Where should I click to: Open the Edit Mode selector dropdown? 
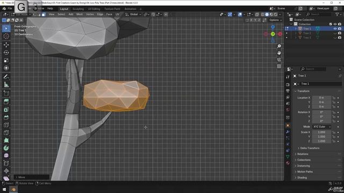(21, 14)
